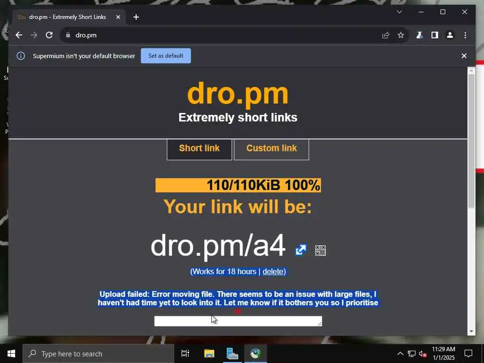The image size is (484, 363).
Task: Open the notification center icon
Action: 468,354
